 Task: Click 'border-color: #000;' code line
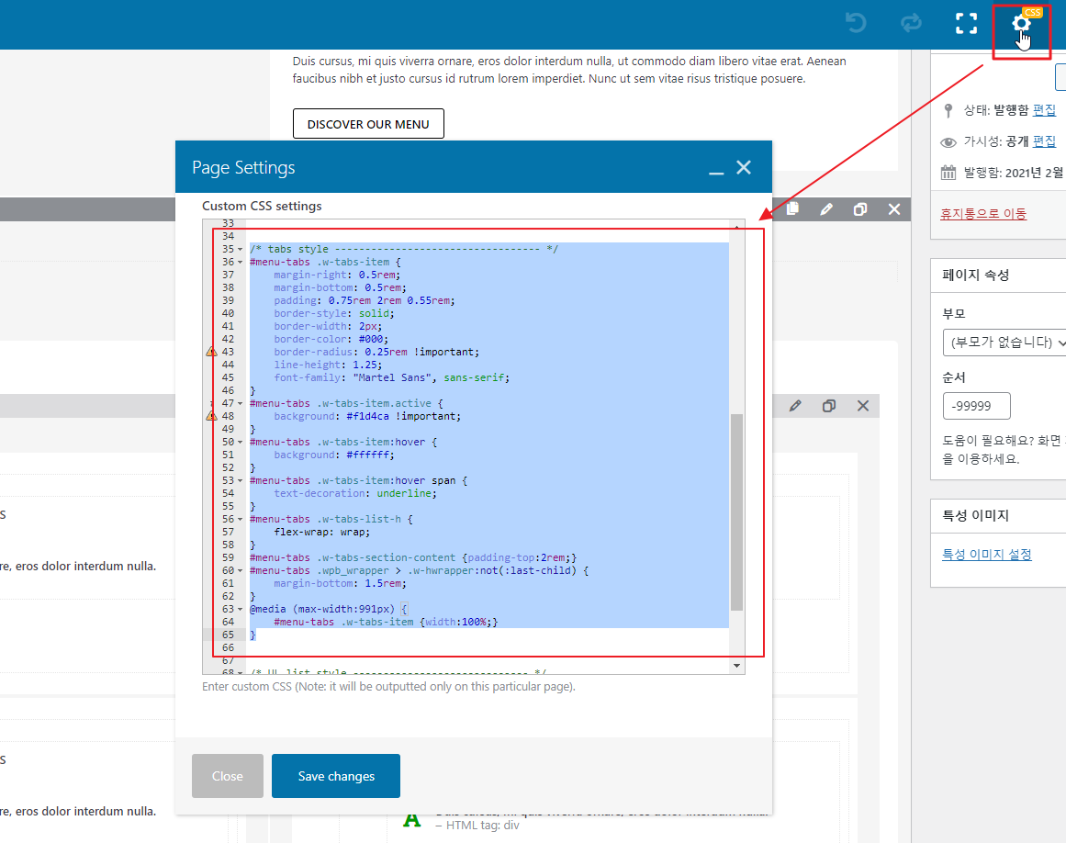(331, 339)
